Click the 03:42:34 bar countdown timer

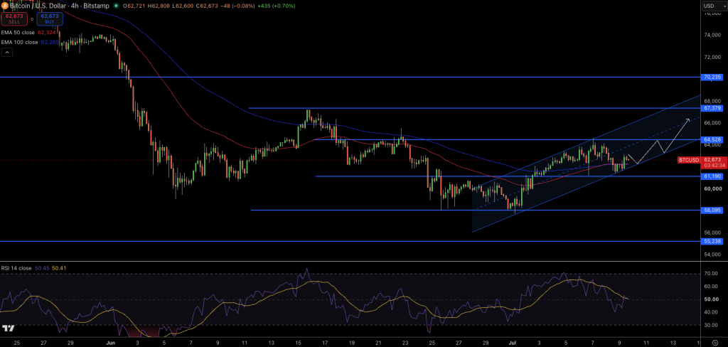(714, 166)
